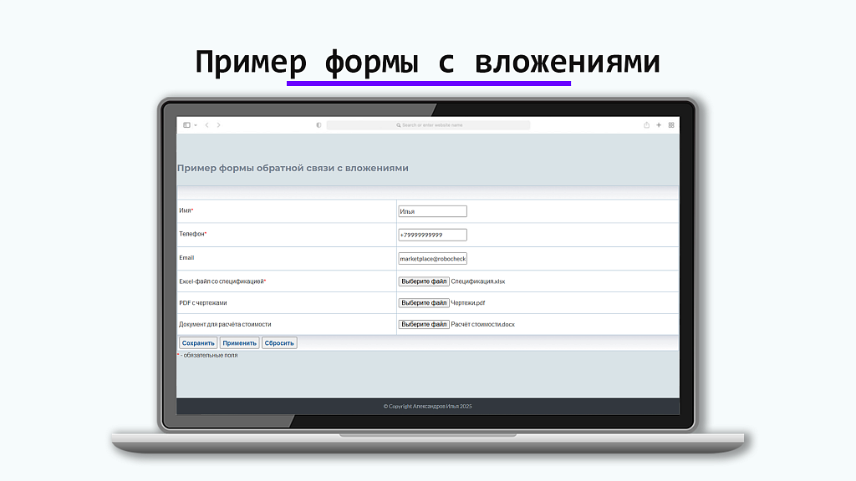Screen dimensions: 856x481
Task: Click the privacy shield icon
Action: pos(318,125)
